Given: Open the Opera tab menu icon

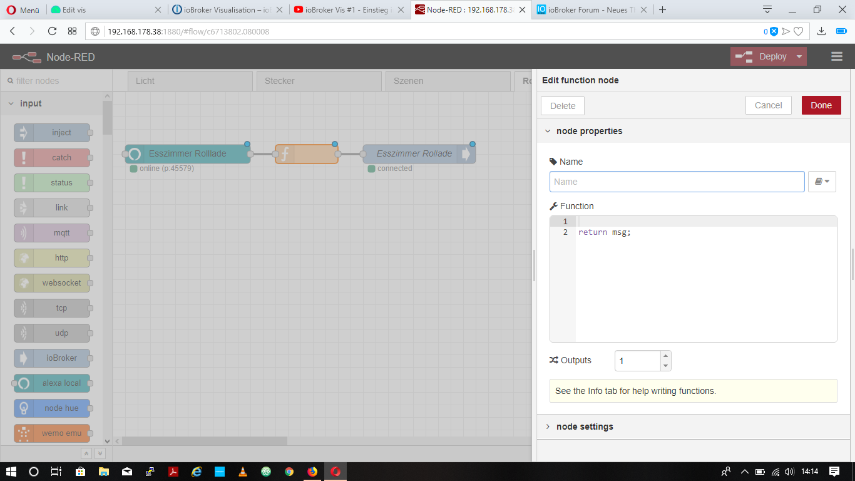Looking at the screenshot, I should point(767,9).
